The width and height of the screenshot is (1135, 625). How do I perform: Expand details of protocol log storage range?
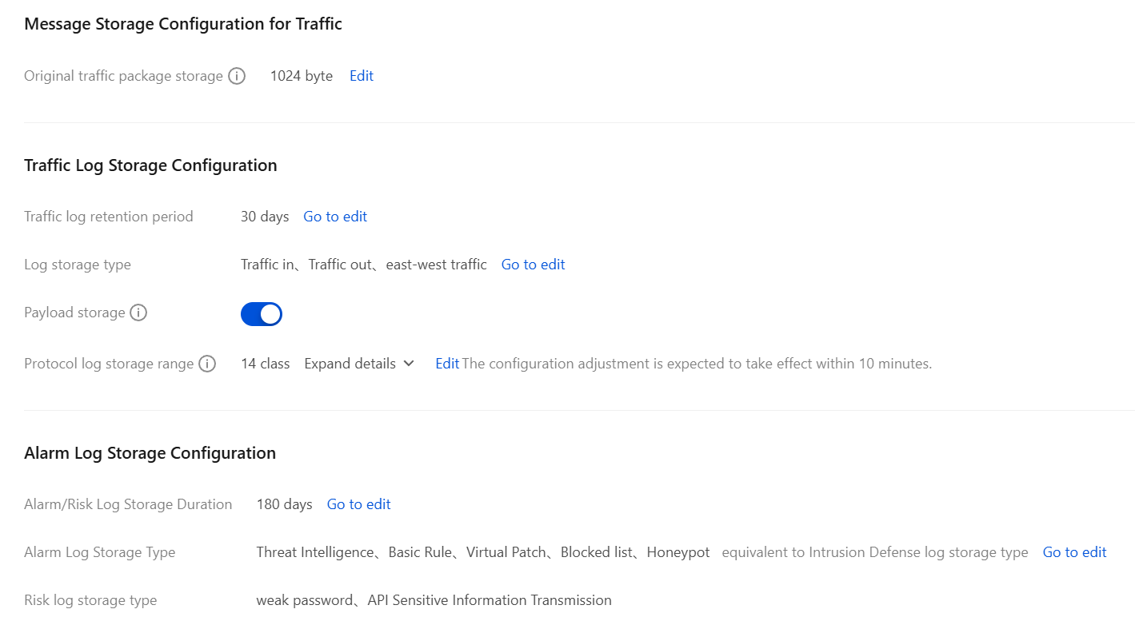[359, 364]
